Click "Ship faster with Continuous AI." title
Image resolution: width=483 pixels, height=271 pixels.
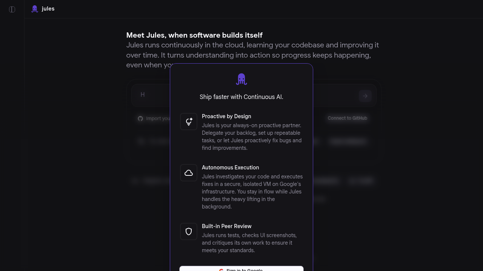(241, 97)
